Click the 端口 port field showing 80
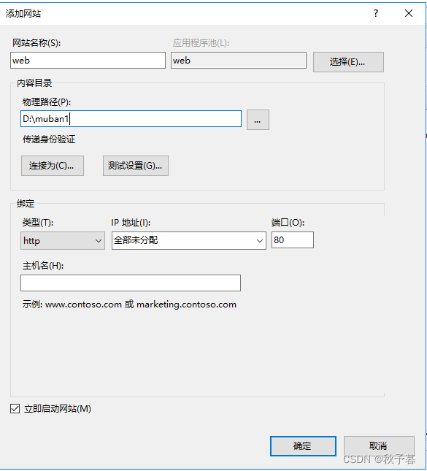427x471 pixels. [x=293, y=240]
